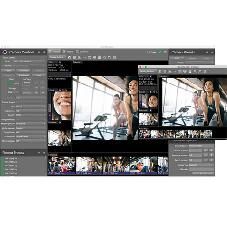Click the Smart Shooter logo in Camera Controls
This screenshot has width=227, height=227.
coord(5,52)
